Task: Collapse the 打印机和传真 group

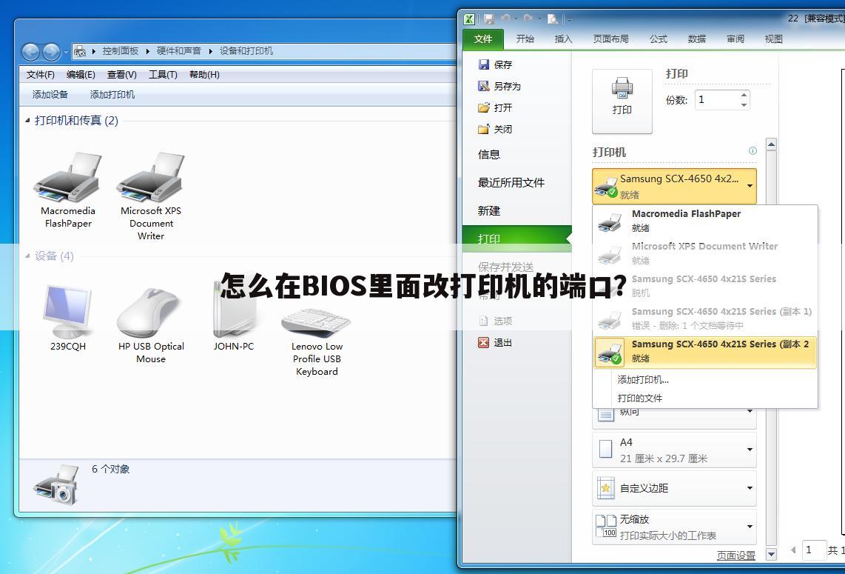Action: click(x=27, y=120)
